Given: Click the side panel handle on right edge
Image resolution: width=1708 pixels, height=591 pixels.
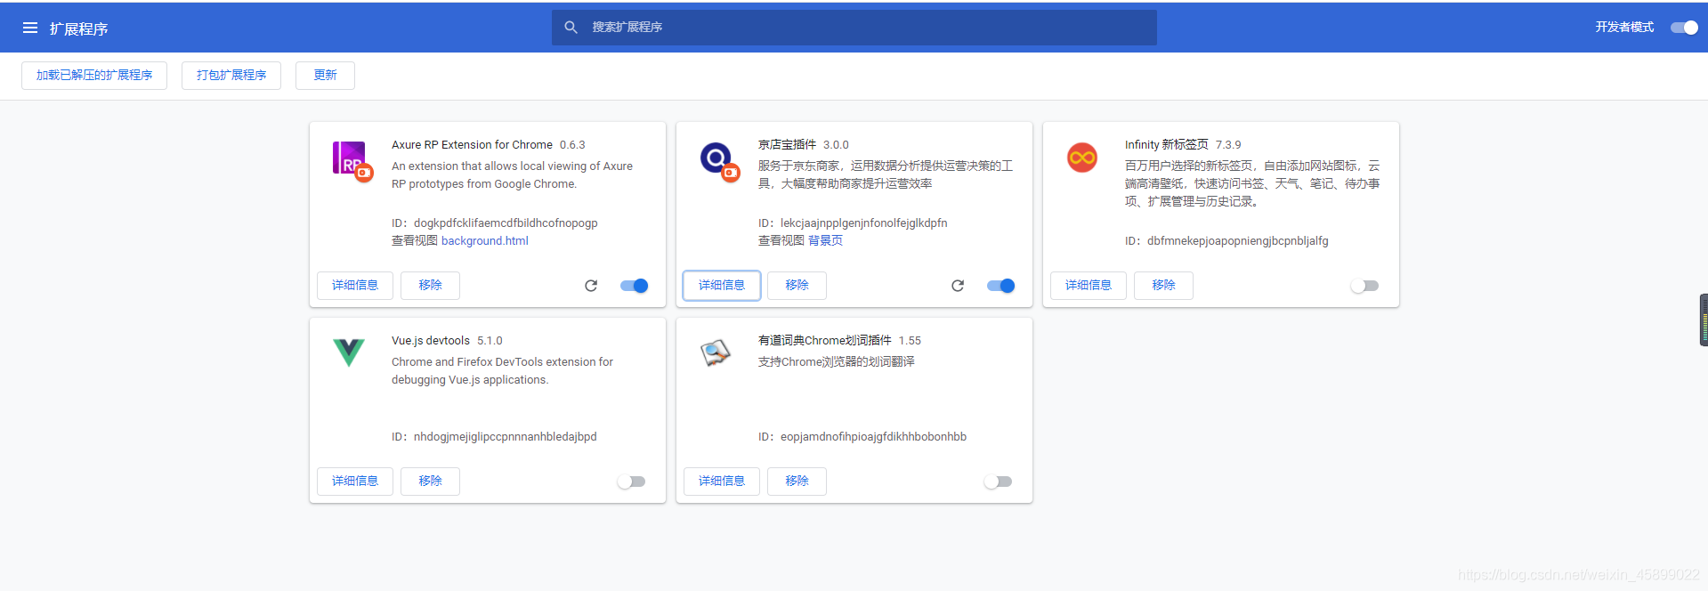Looking at the screenshot, I should tap(1704, 320).
